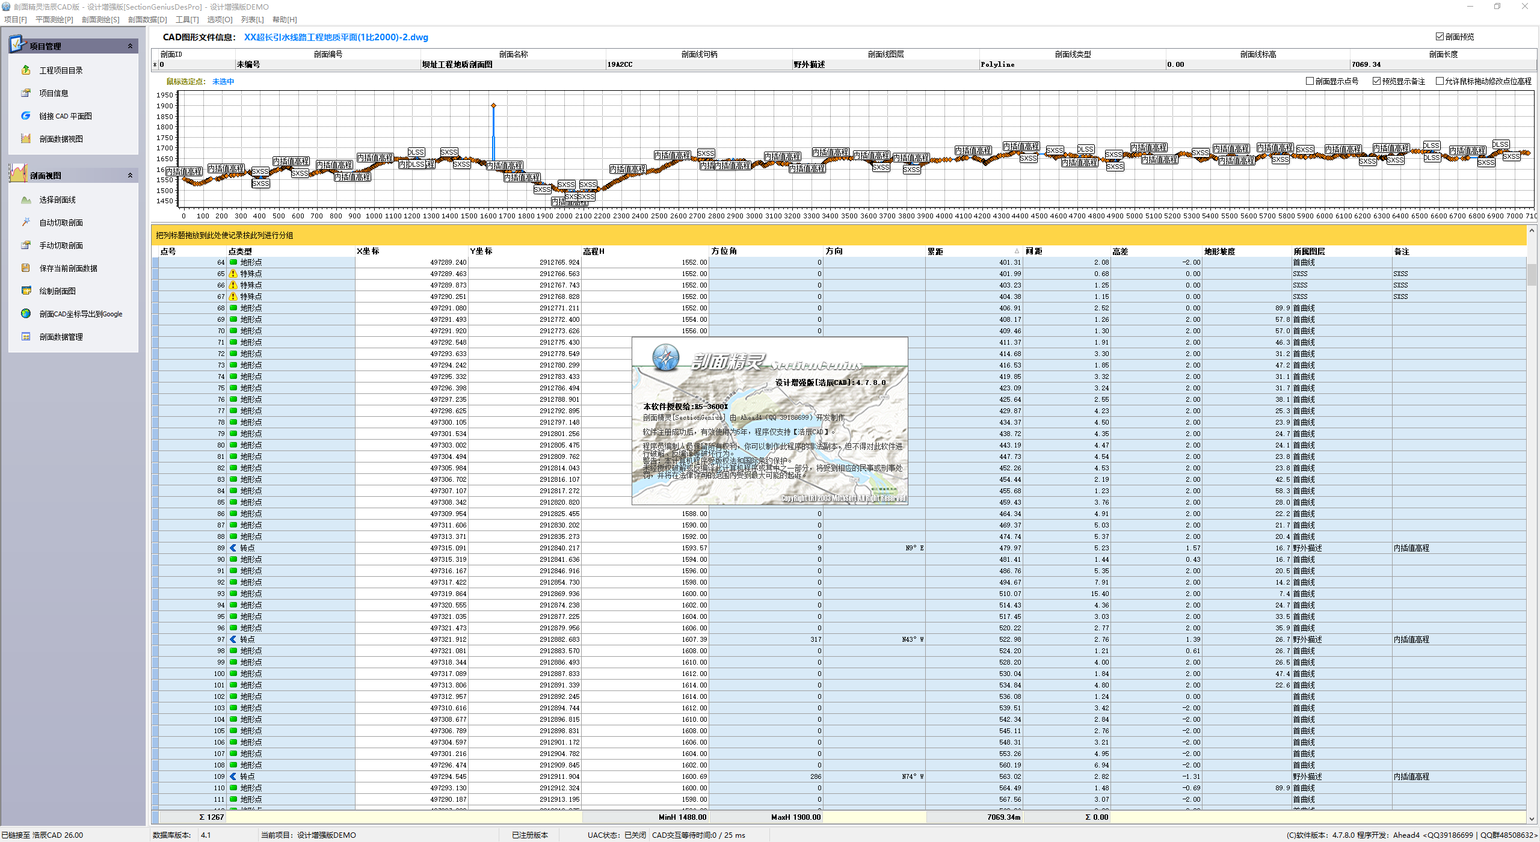
Task: Open 工程项目目录 in the sidebar
Action: [61, 70]
